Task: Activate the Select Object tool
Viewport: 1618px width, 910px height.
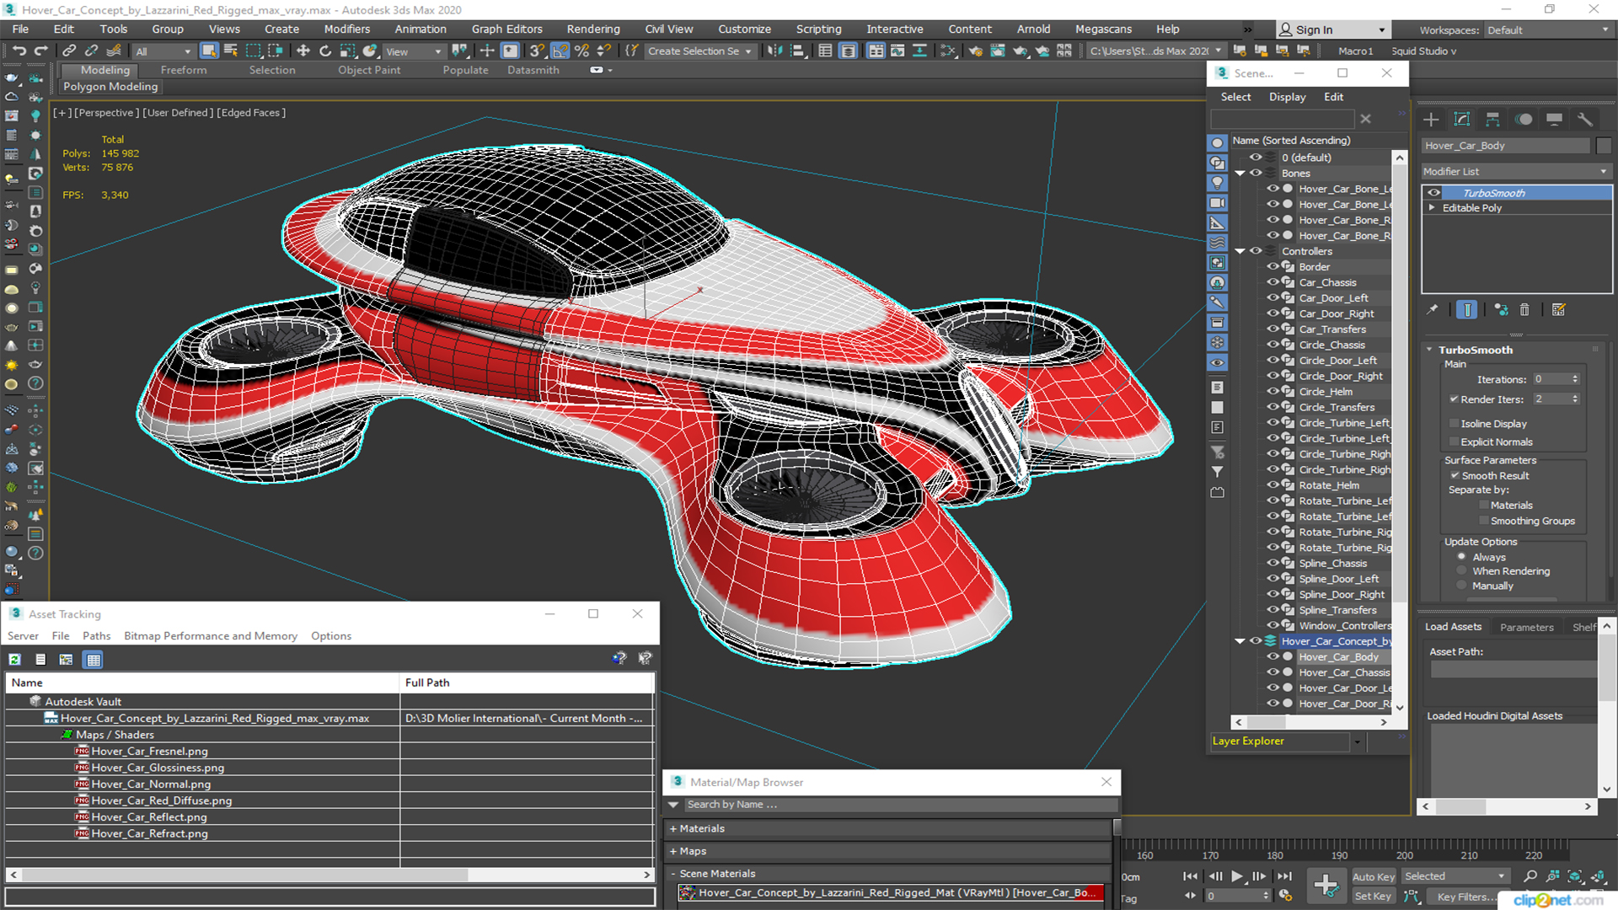Action: click(209, 51)
